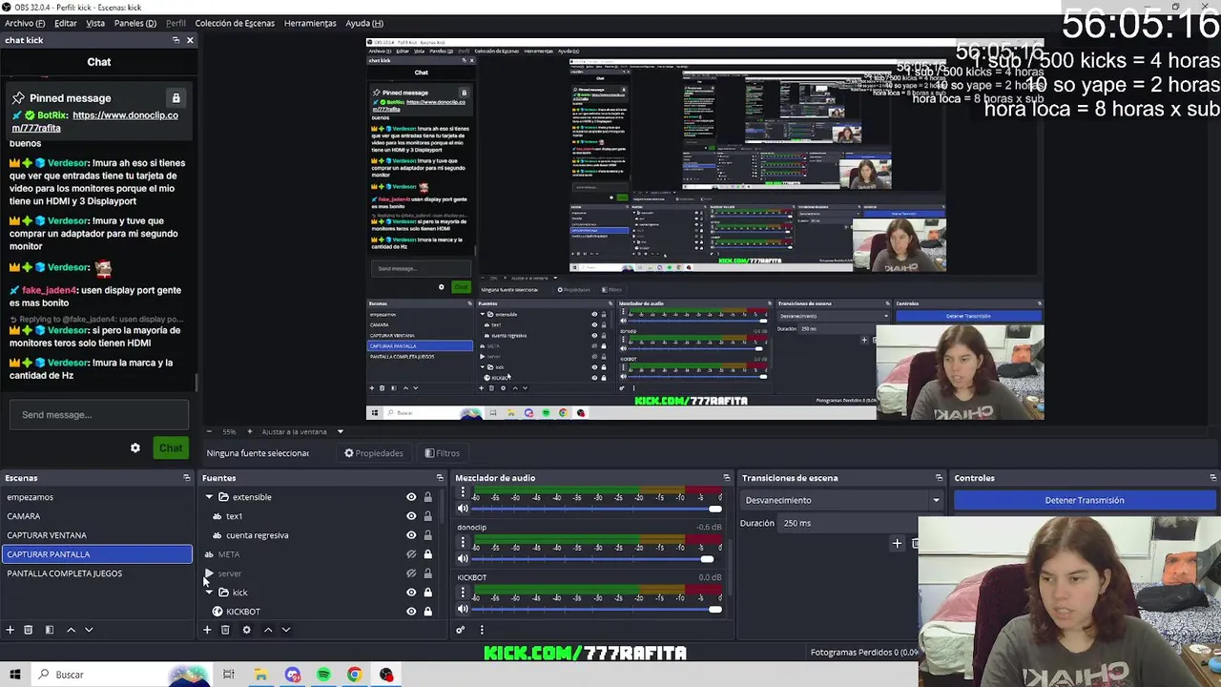Image resolution: width=1221 pixels, height=687 pixels.
Task: Click the Detener Transmisión button
Action: (x=1085, y=500)
